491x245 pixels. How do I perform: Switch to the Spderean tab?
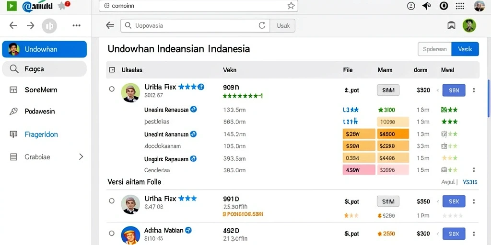click(434, 49)
